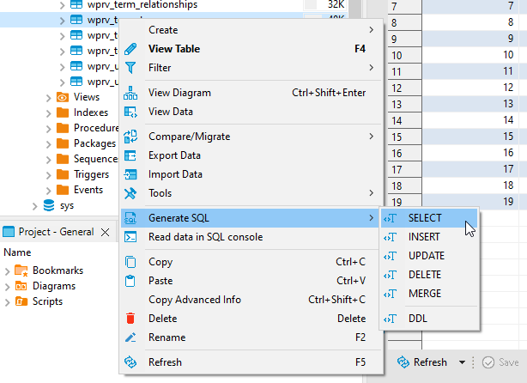Viewport: 527px width, 383px height.
Task: Click the Compare/Migrate icon
Action: click(x=130, y=136)
